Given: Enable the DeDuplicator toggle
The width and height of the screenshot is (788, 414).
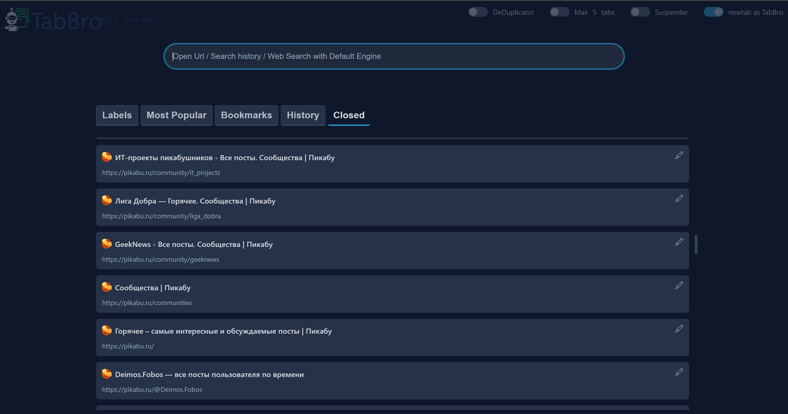Looking at the screenshot, I should (478, 12).
